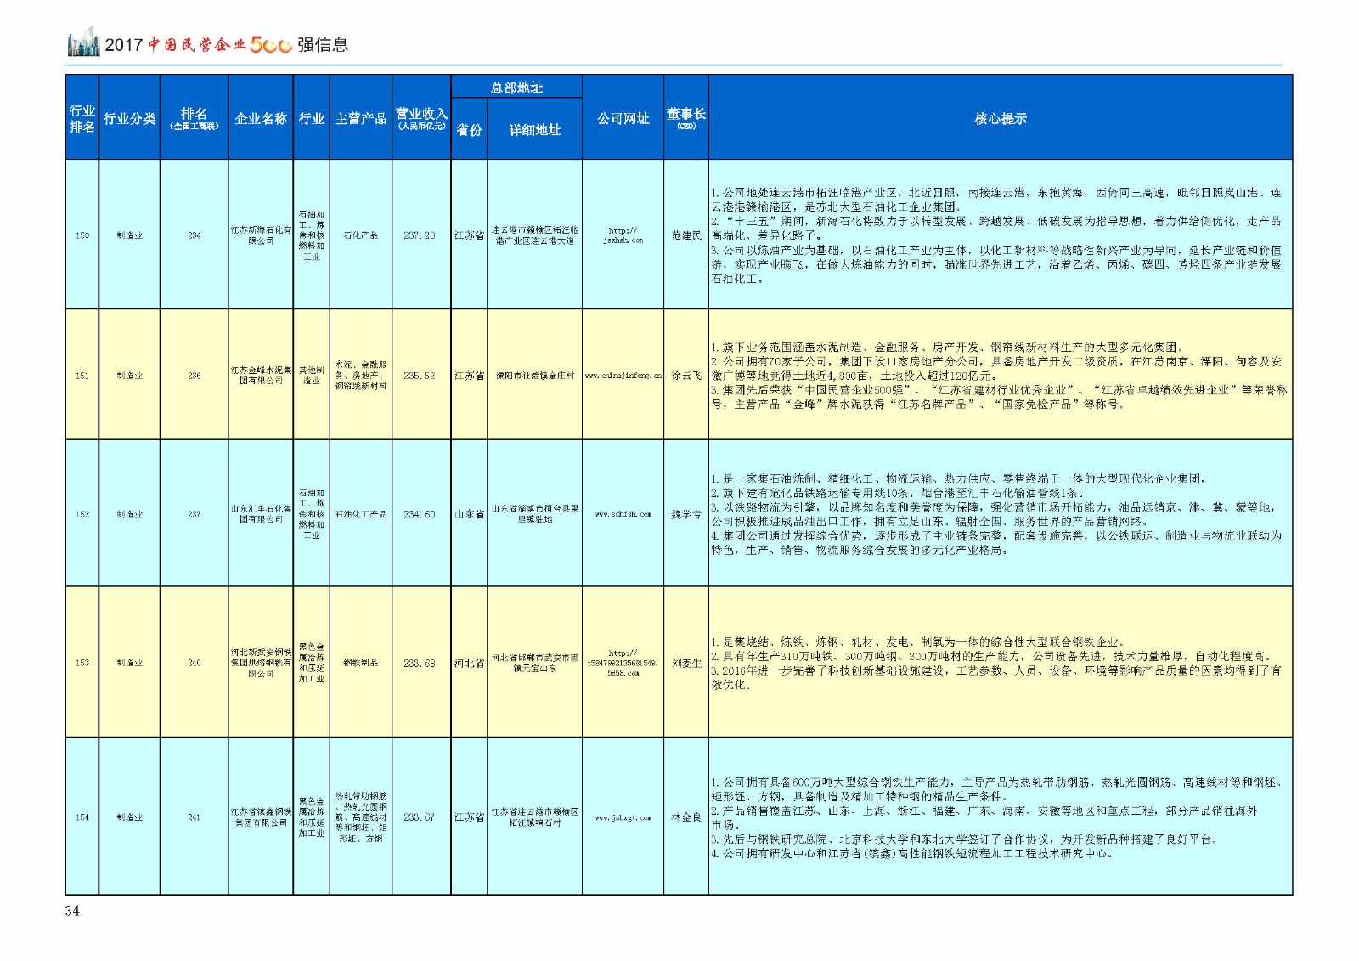The image size is (1359, 961).
Task: Click the 排名 (全国工商联) column header
Action: (195, 118)
